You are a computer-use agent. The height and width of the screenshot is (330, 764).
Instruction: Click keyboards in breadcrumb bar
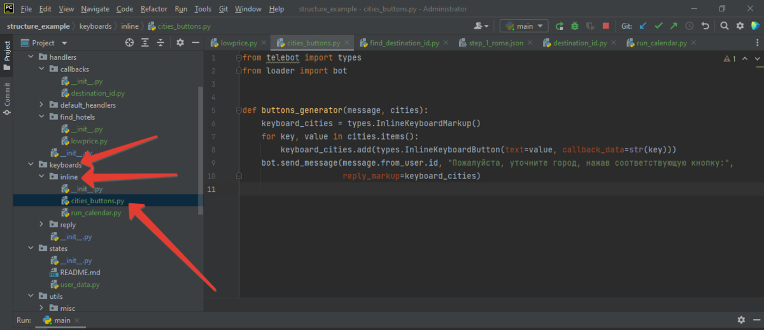95,26
